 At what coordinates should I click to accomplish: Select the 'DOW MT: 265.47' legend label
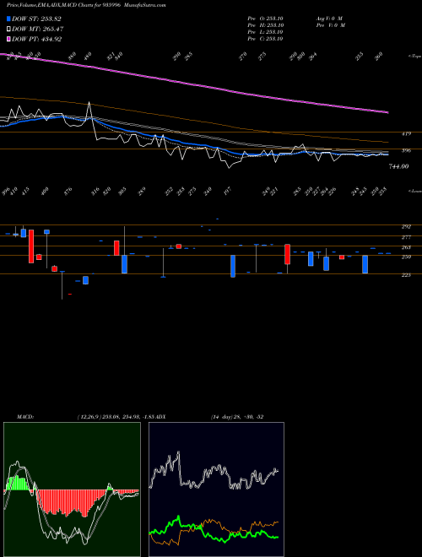pos(38,30)
